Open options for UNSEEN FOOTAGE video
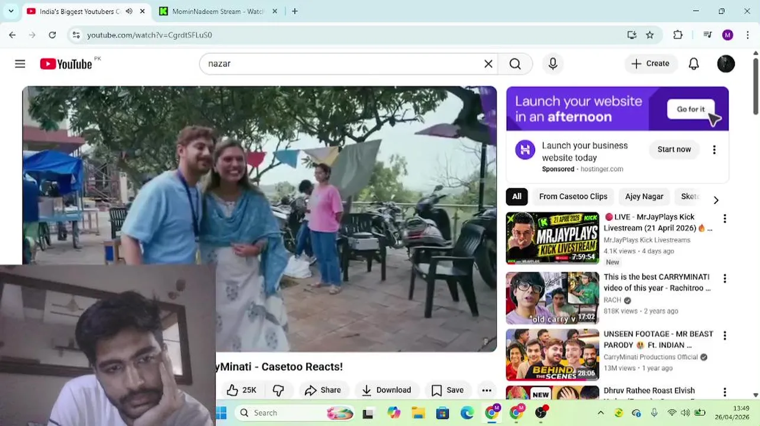The image size is (760, 426). pyautogui.click(x=724, y=335)
